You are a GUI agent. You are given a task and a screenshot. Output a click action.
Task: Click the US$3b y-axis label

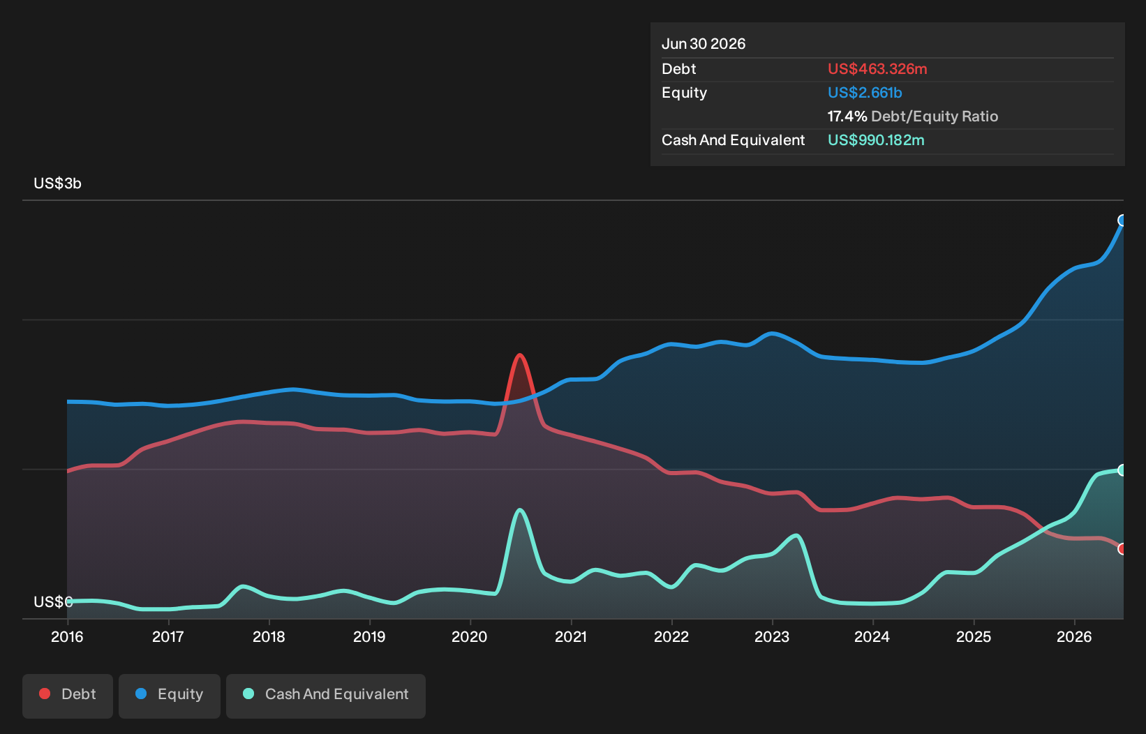pyautogui.click(x=58, y=183)
